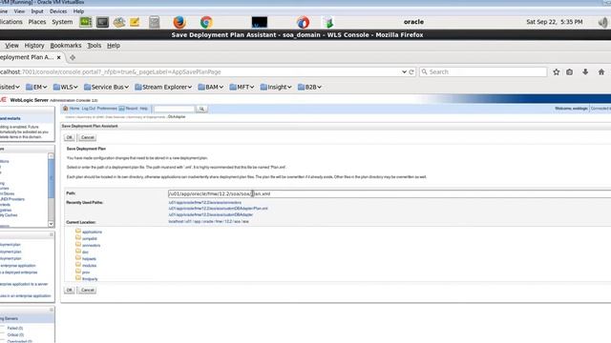Click the Record icon in console toolbar
This screenshot has width=611, height=343.
click(x=121, y=109)
